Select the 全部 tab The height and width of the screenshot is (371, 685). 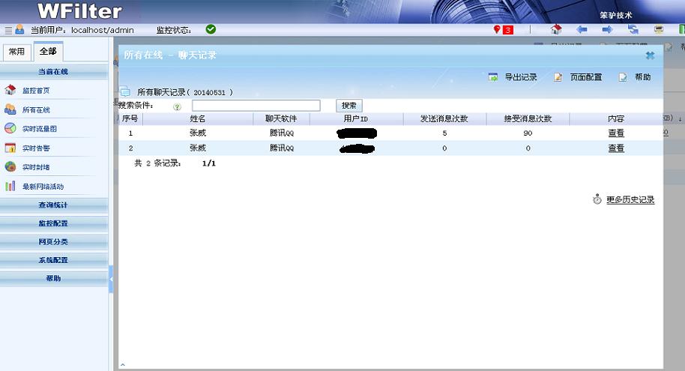(x=48, y=52)
